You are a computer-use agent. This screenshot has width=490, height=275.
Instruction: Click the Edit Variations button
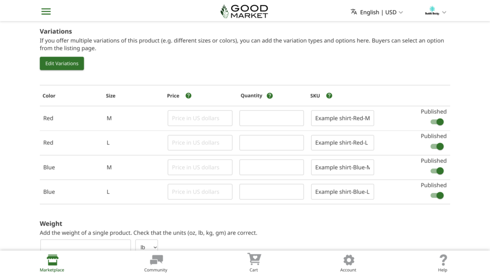62,63
